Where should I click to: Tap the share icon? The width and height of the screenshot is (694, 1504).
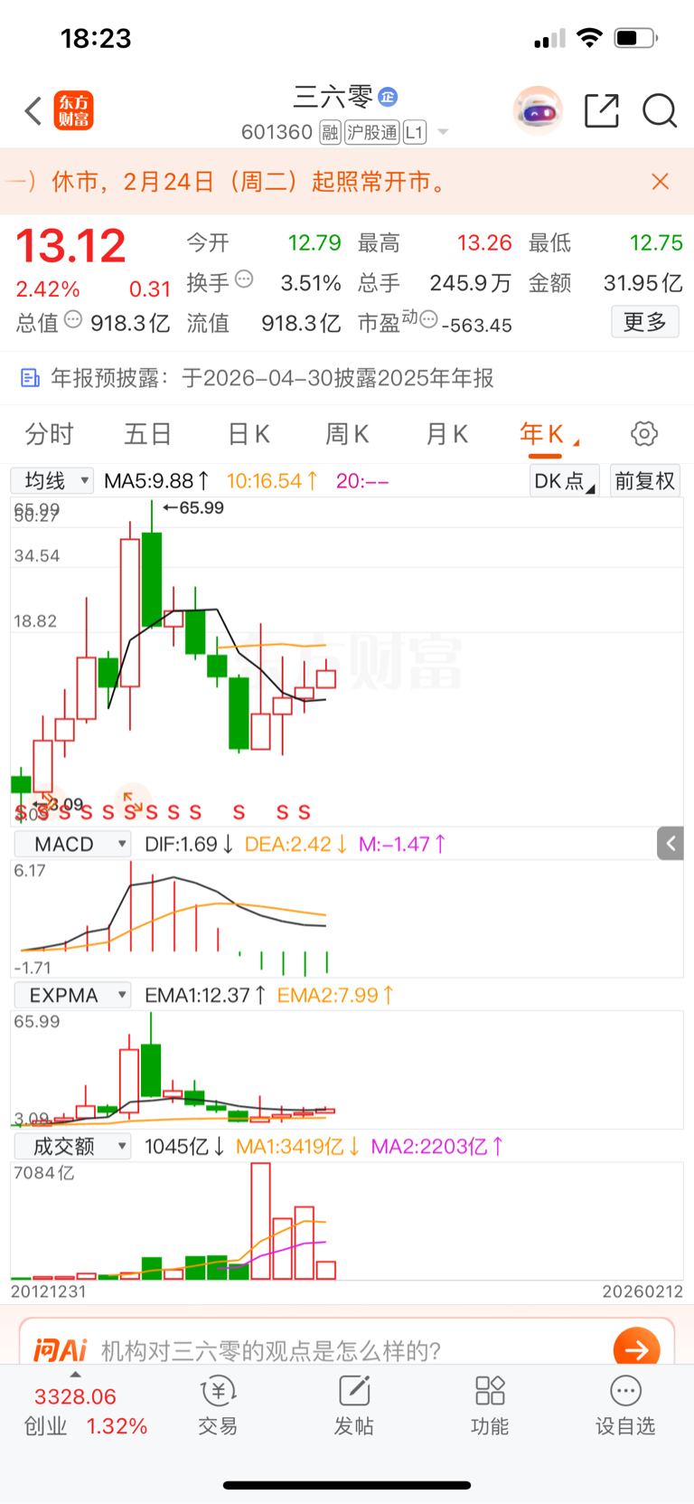pyautogui.click(x=602, y=110)
